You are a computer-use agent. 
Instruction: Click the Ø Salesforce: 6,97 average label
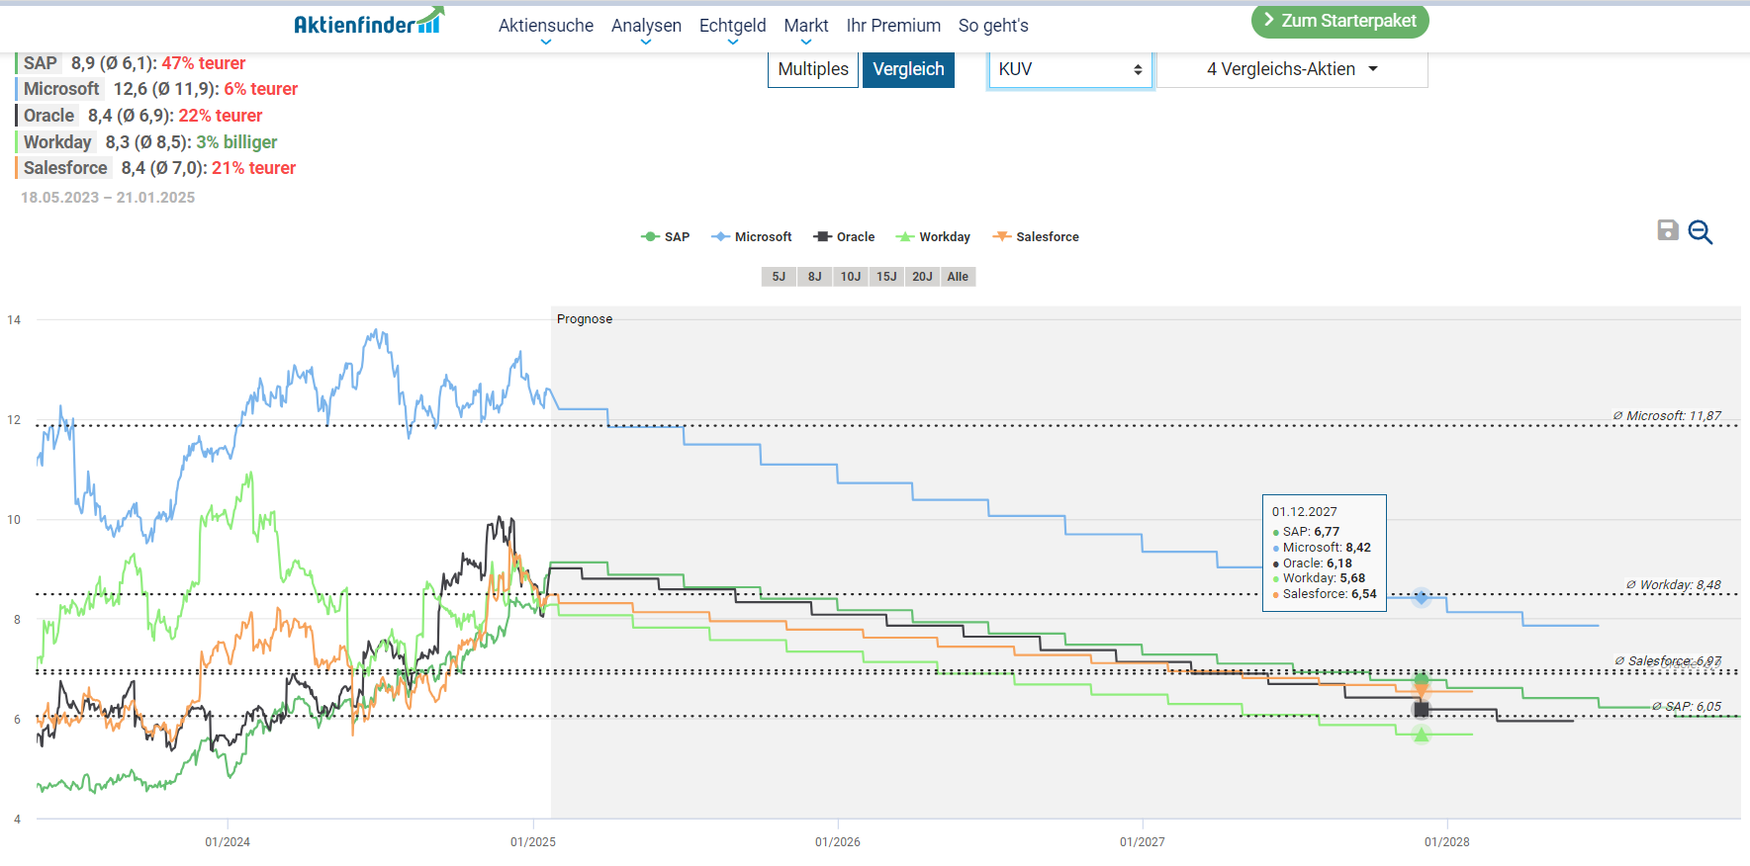pyautogui.click(x=1668, y=661)
